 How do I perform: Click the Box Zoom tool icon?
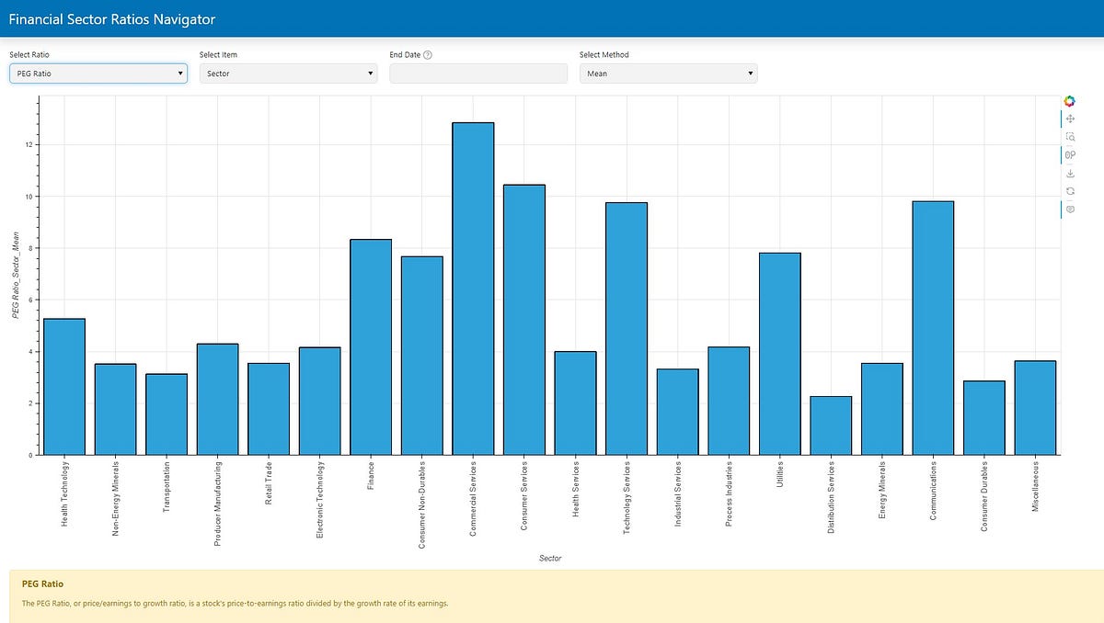[1070, 136]
